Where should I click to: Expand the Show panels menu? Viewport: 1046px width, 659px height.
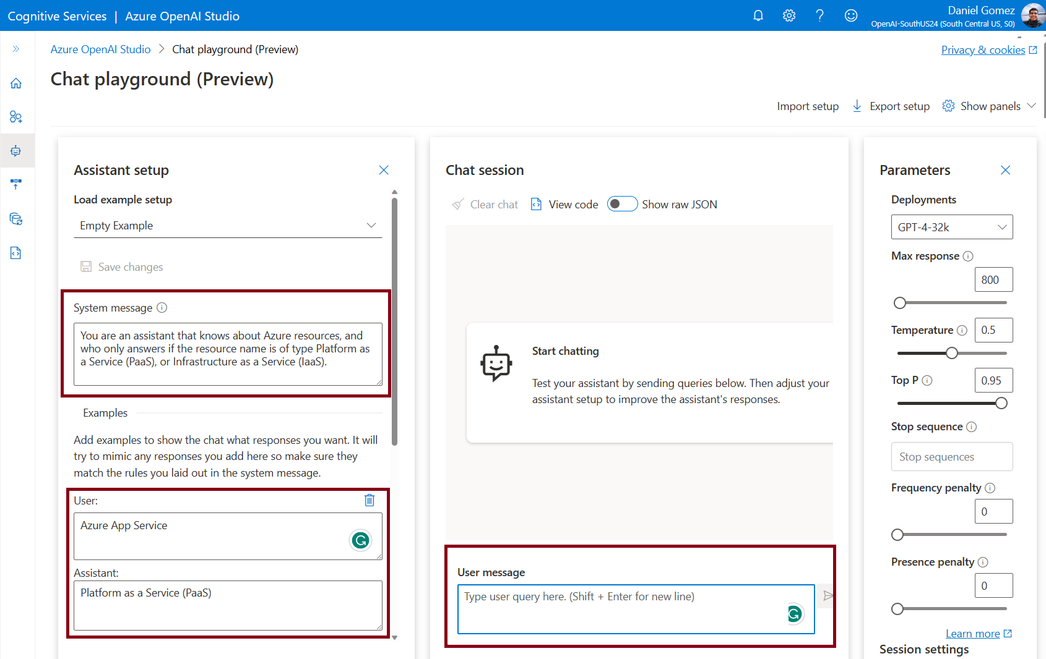click(x=989, y=106)
